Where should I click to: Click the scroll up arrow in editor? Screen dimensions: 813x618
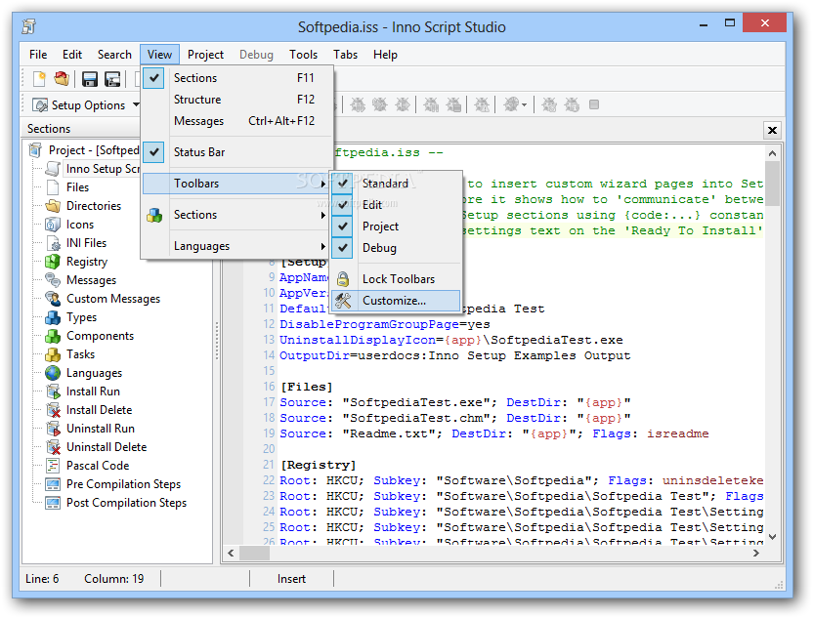772,153
